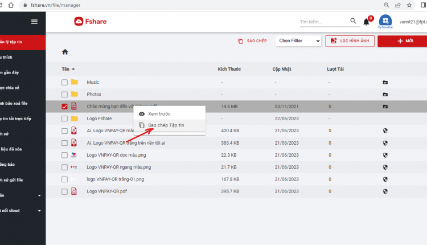Open the Quản lý tập tin sidebar item
427x245 pixels.
(23, 42)
